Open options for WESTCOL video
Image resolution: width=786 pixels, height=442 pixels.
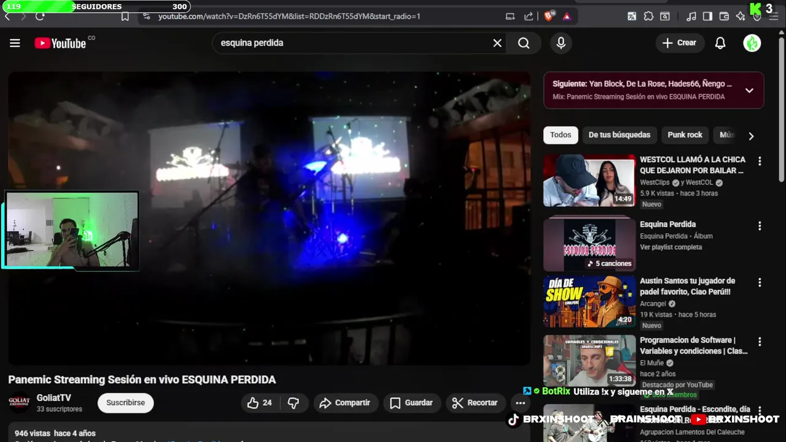[x=760, y=161]
